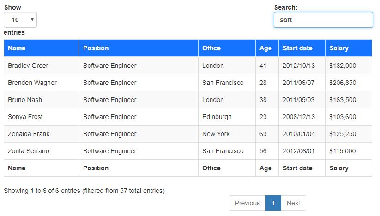Select Bruno Nash in the table
Viewport: 380px width, 216px height.
click(x=25, y=100)
